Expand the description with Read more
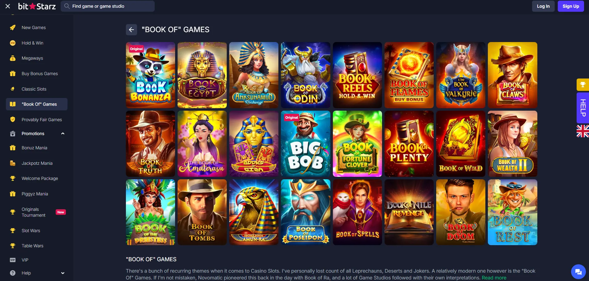The height and width of the screenshot is (281, 589). click(x=494, y=278)
